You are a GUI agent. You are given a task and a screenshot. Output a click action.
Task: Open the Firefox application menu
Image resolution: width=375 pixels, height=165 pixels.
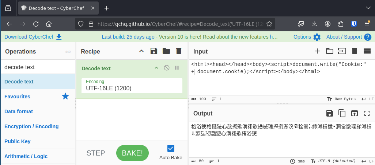click(367, 24)
